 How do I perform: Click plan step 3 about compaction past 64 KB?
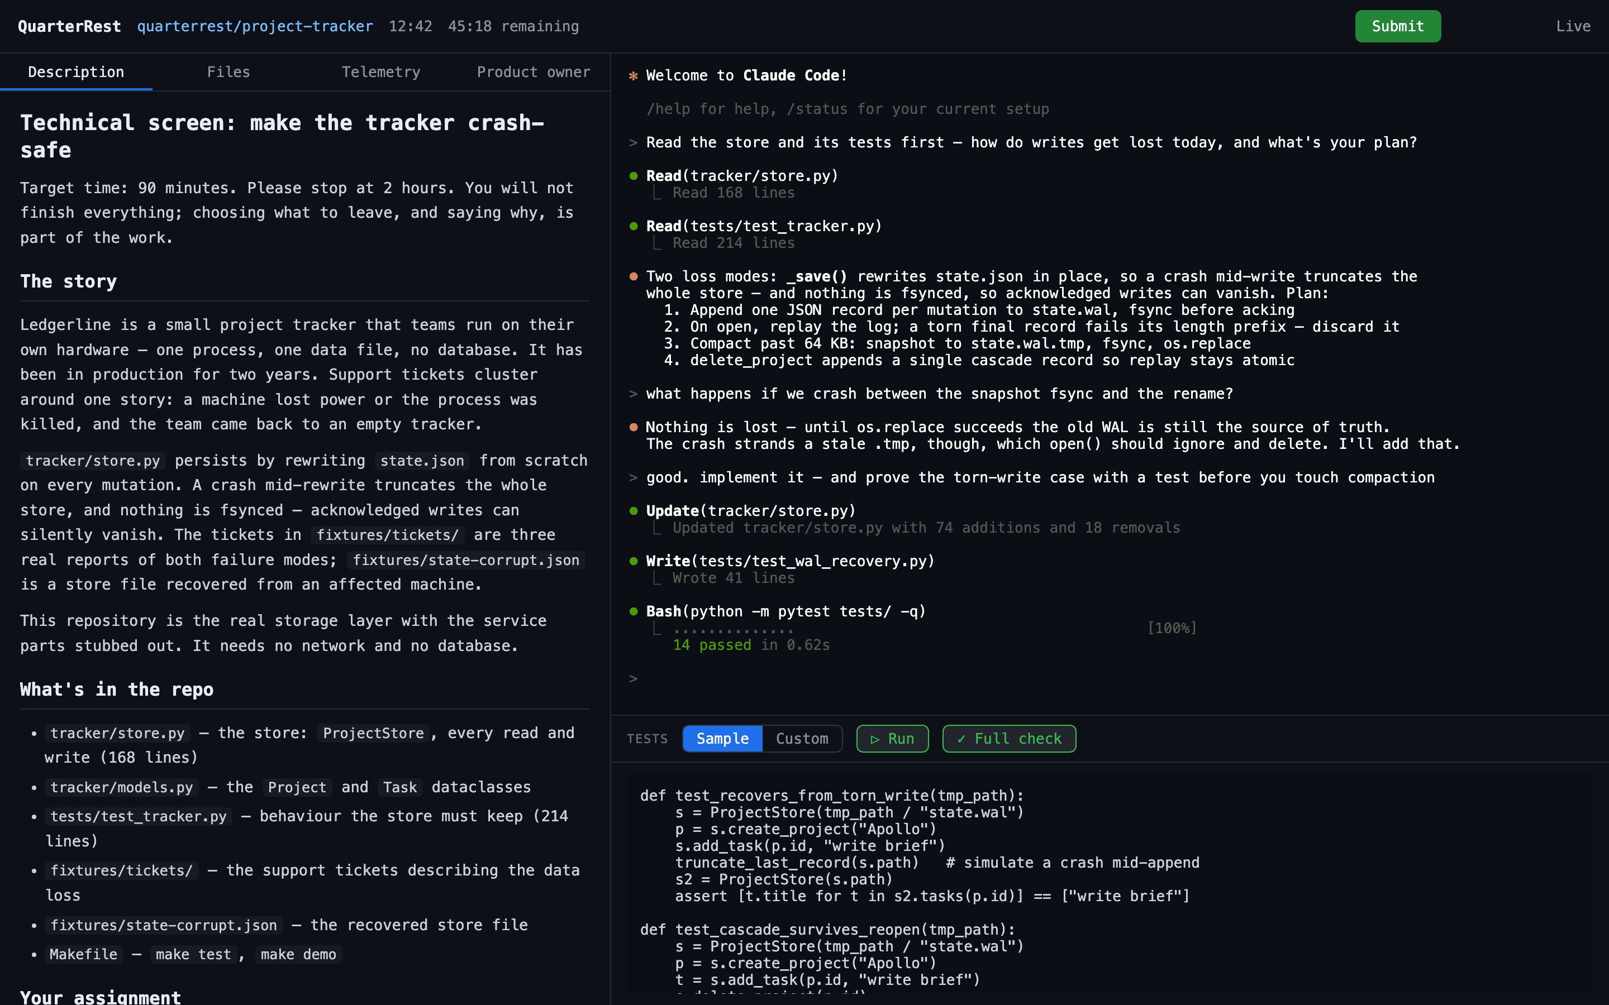coord(958,343)
